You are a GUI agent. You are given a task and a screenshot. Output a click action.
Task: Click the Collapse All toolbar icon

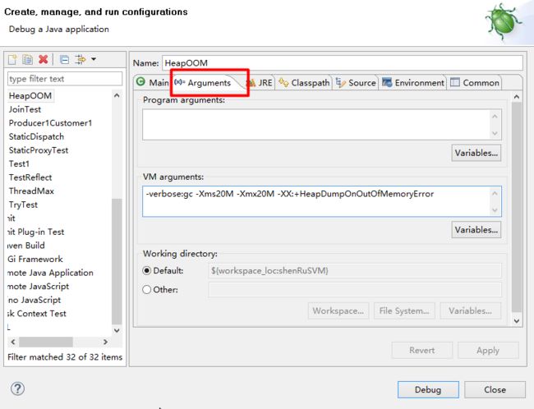[64, 60]
